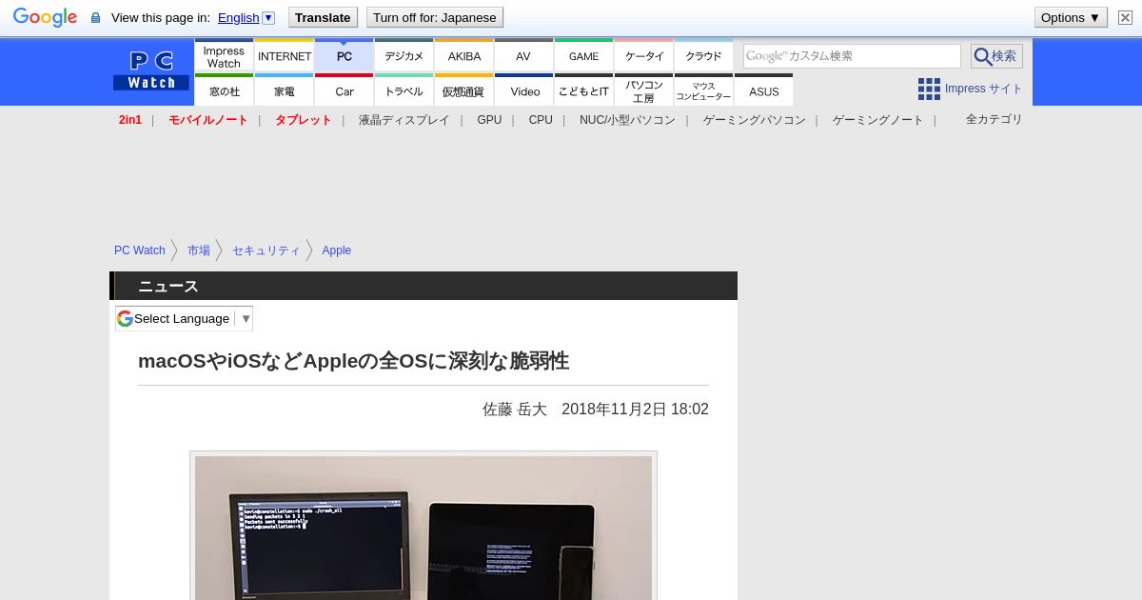Click the Google G icon in language widget
Image resolution: width=1142 pixels, height=600 pixels.
click(125, 318)
